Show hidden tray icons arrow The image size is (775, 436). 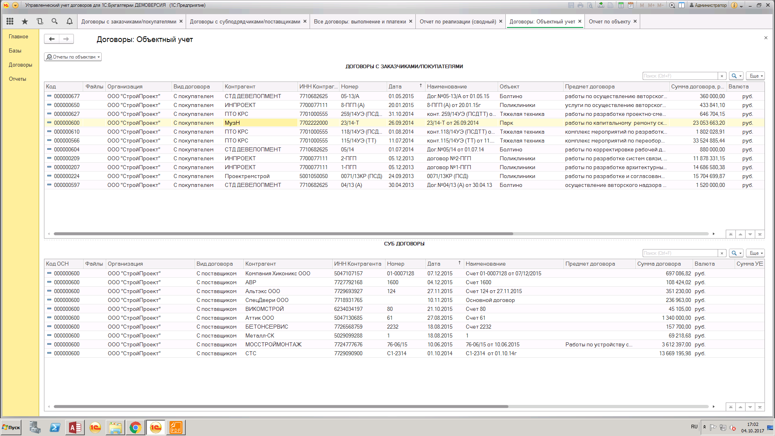point(704,427)
